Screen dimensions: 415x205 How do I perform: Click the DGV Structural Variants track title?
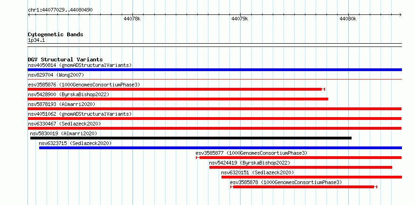pos(65,60)
